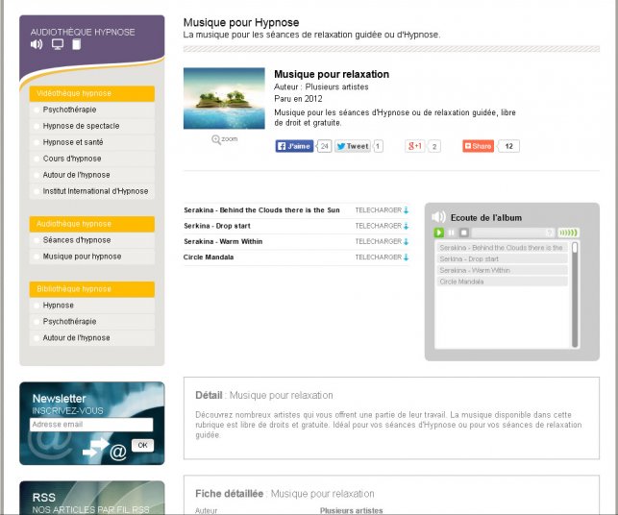Click the zoom magnifier under album cover
Screen dimensions: 618x515
click(x=224, y=139)
